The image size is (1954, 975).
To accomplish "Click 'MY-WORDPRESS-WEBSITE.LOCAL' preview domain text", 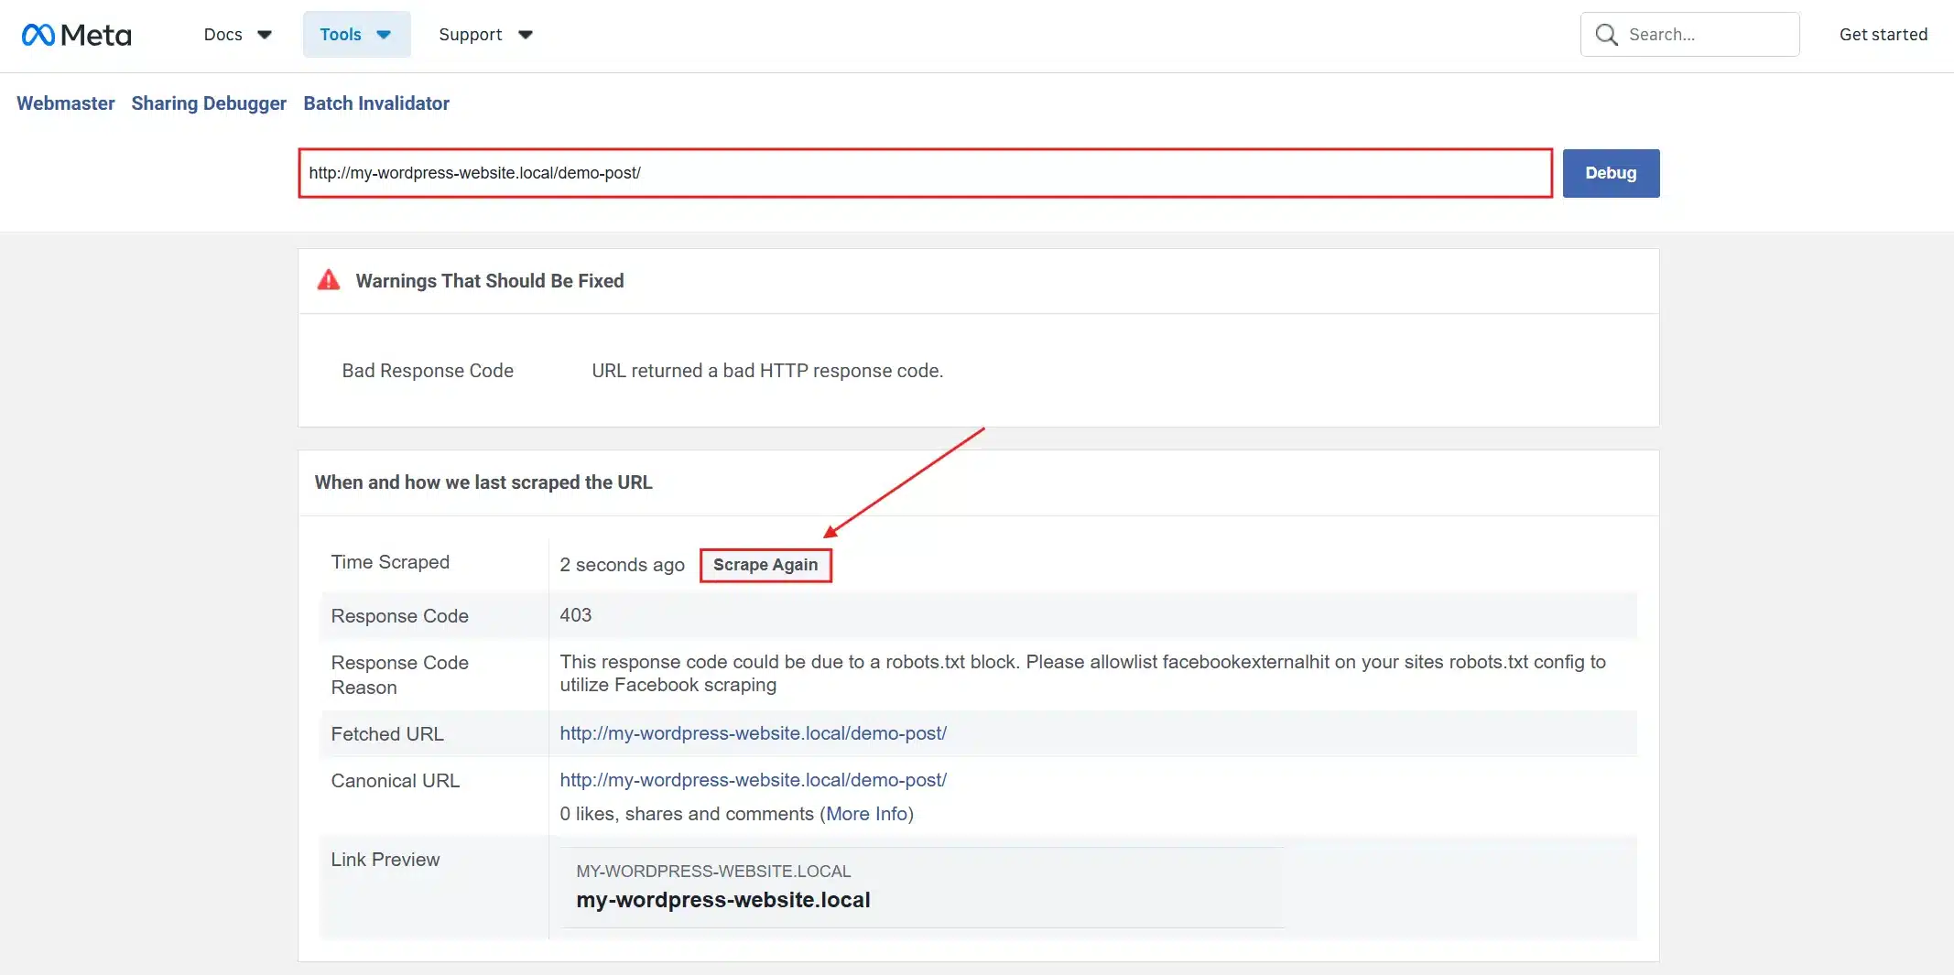I will (x=713, y=872).
